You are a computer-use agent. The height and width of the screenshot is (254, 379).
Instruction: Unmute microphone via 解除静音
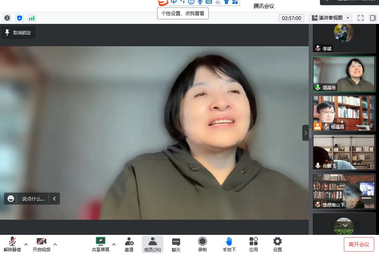12,244
